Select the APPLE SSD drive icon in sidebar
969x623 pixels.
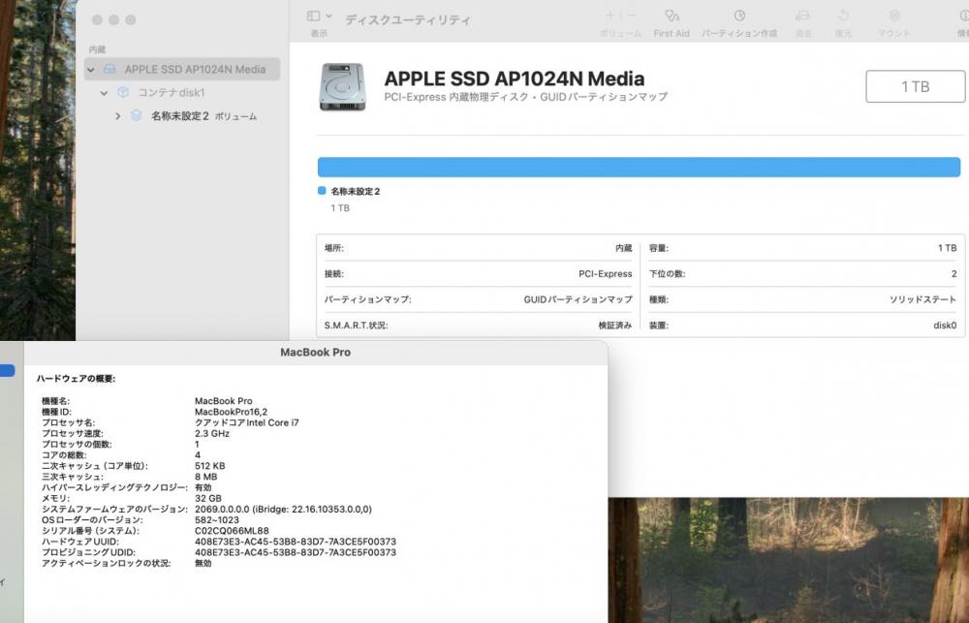109,69
